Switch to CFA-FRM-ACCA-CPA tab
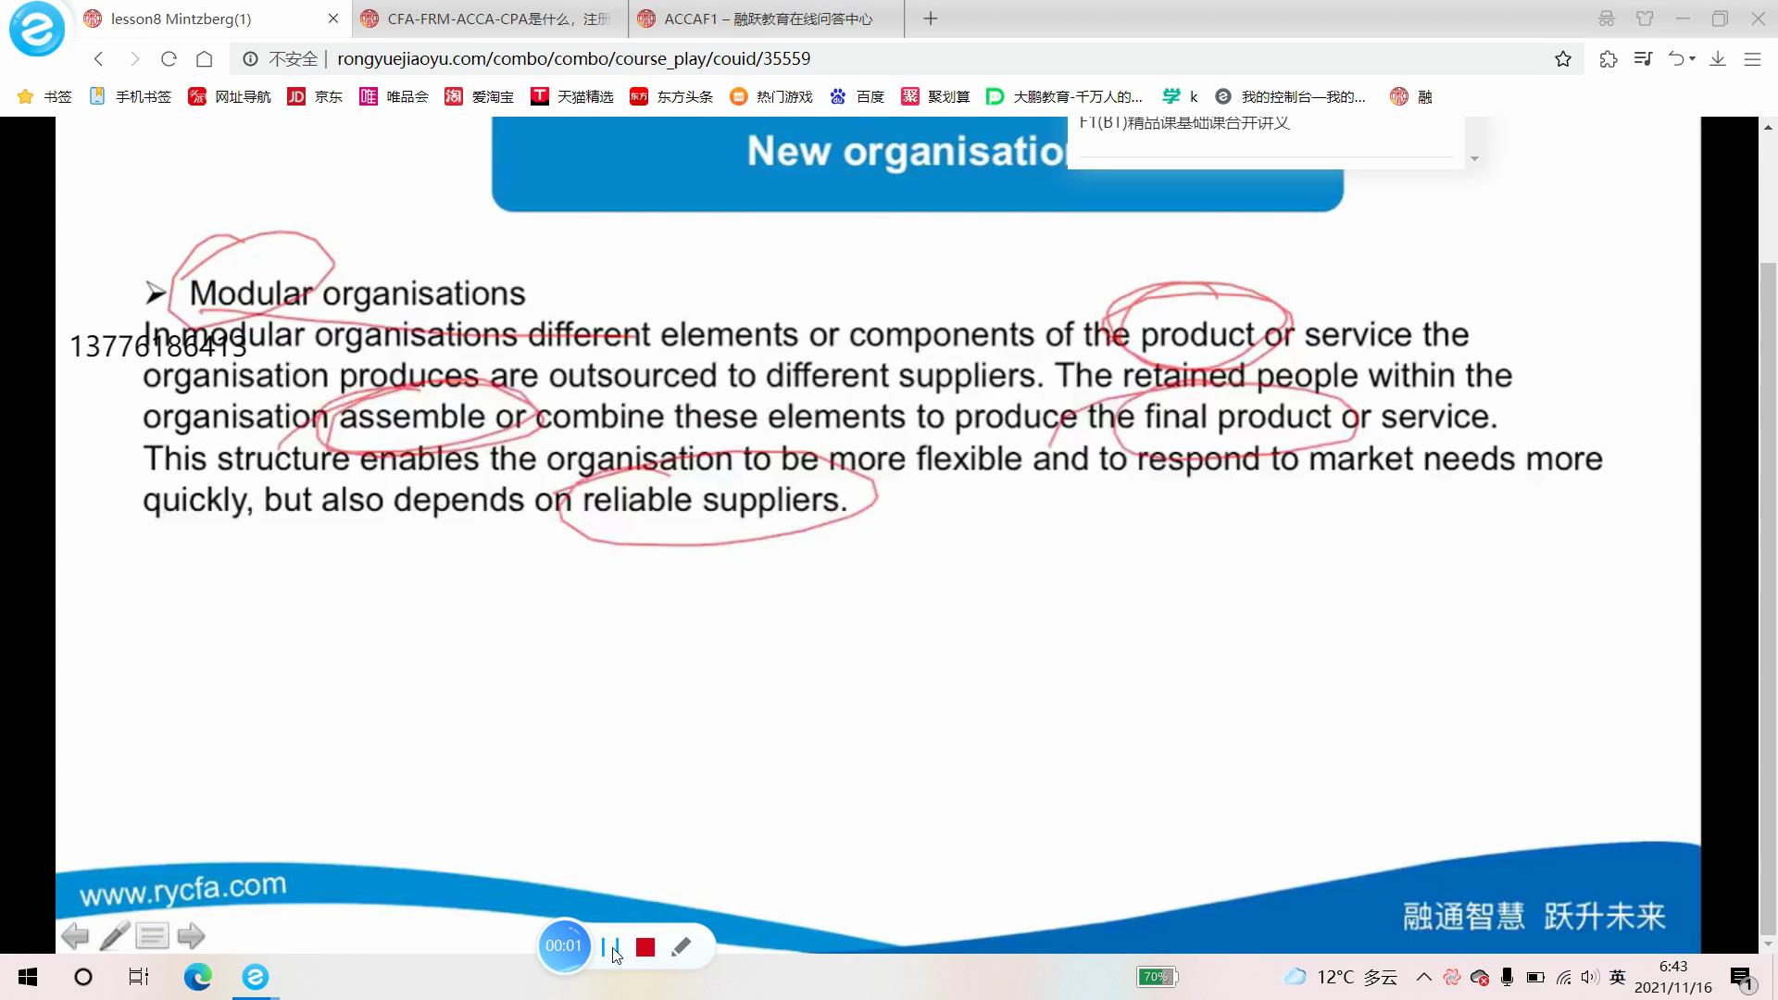1778x1000 pixels. point(489,19)
